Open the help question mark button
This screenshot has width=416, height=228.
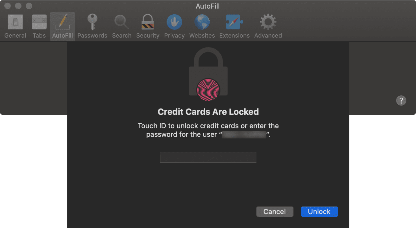[401, 100]
